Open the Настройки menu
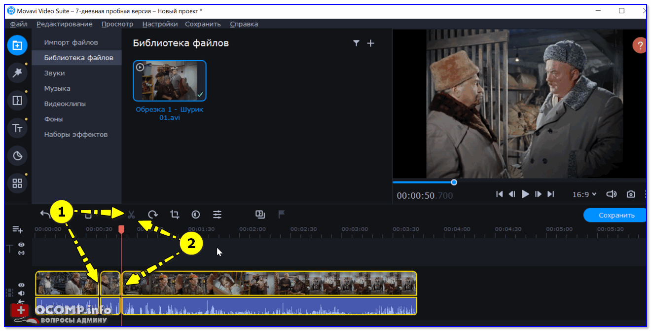The height and width of the screenshot is (331, 651). click(x=160, y=24)
